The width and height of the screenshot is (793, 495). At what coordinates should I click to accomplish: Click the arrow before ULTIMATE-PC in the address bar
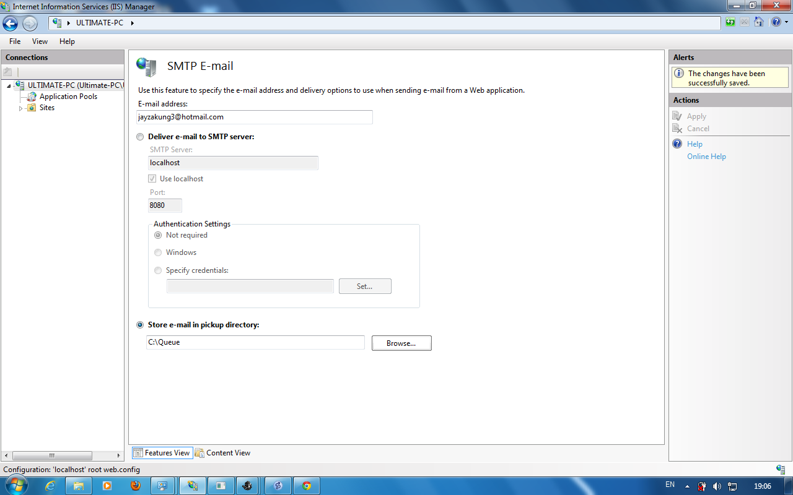(69, 23)
